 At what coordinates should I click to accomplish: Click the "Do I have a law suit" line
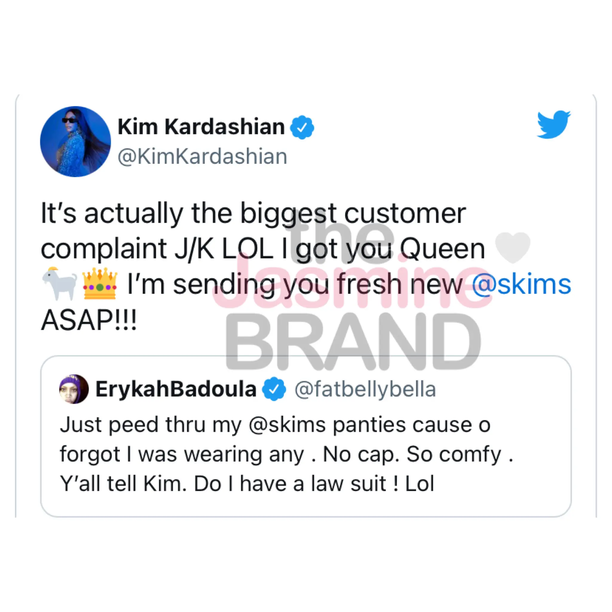(x=247, y=484)
